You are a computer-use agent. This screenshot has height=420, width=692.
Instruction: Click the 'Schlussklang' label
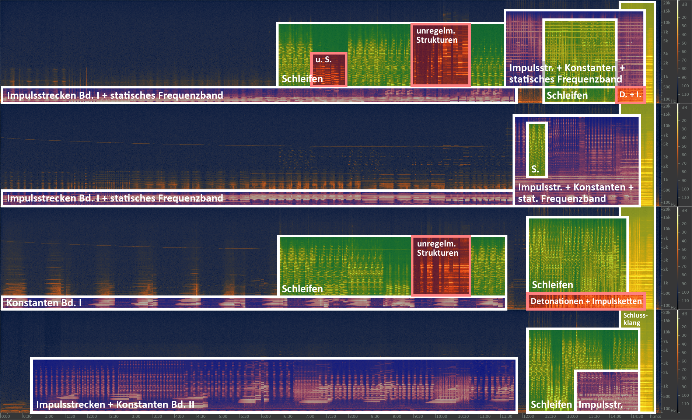point(635,319)
